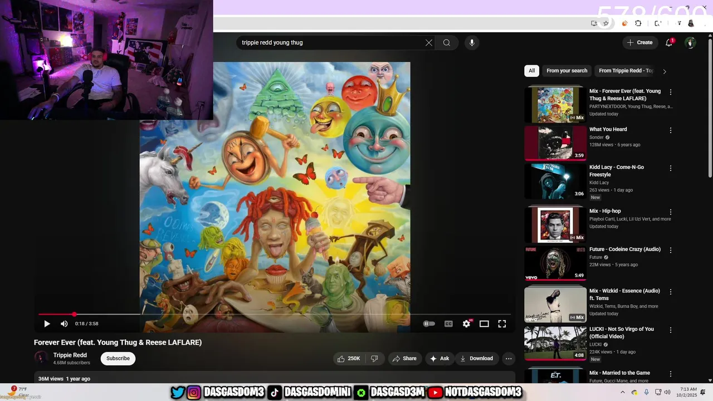
Task: Click the video title Forever Ever
Action: [x=118, y=343]
